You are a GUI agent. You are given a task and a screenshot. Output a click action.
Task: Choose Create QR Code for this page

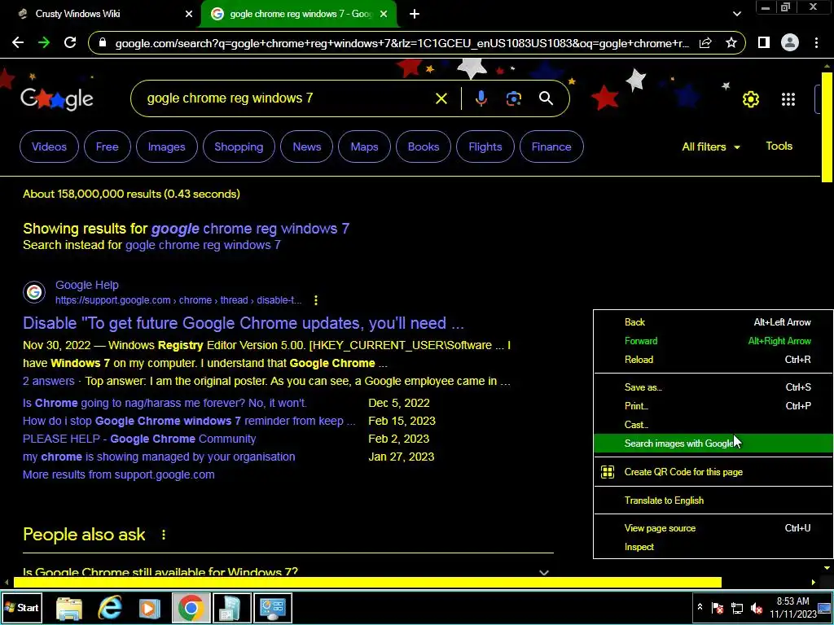pyautogui.click(x=713, y=472)
